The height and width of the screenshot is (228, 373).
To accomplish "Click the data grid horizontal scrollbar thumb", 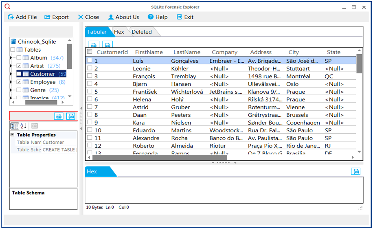I will tap(160, 157).
